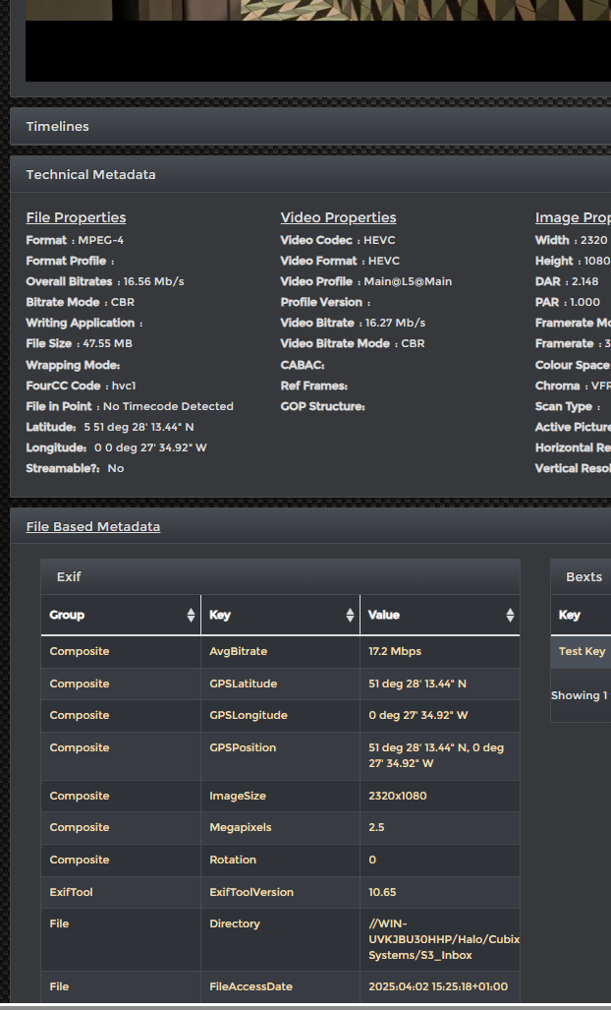
Task: Expand the Timelines panel
Action: click(57, 126)
